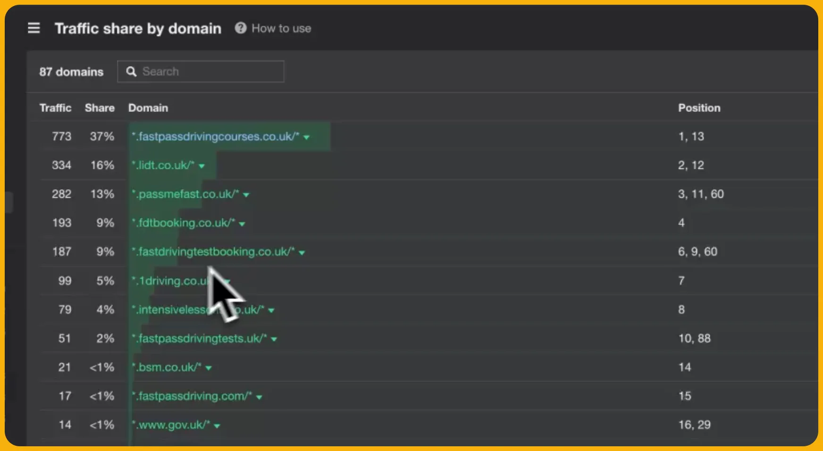Viewport: 823px width, 451px height.
Task: Select the 334 traffic value
Action: [61, 165]
